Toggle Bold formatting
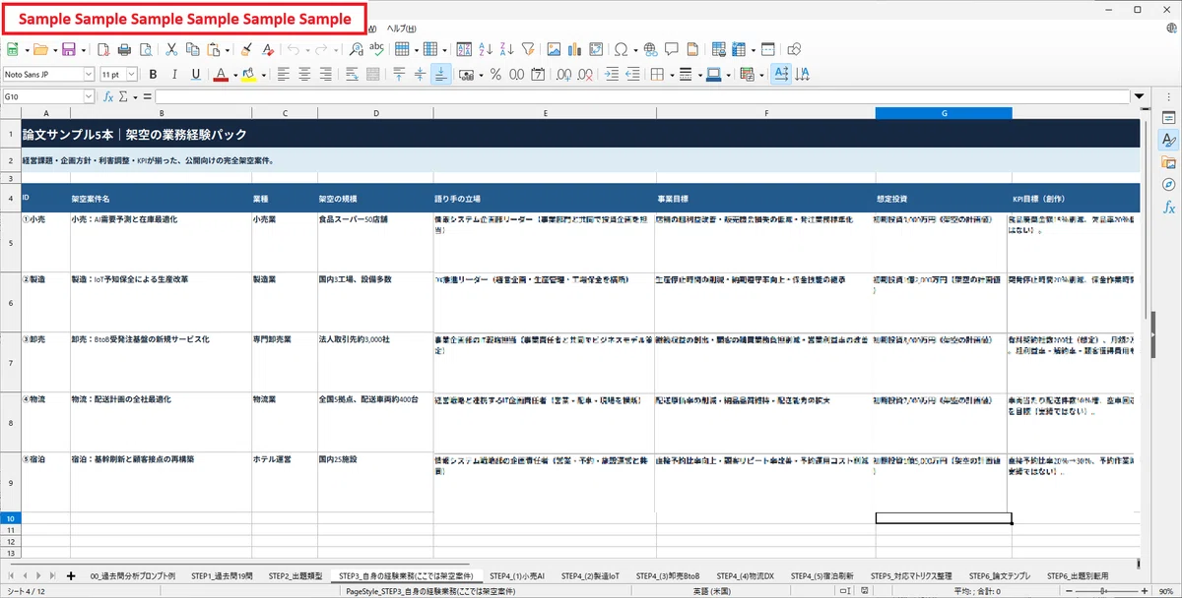 (153, 74)
